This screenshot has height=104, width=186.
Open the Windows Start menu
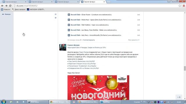tap(3, 102)
